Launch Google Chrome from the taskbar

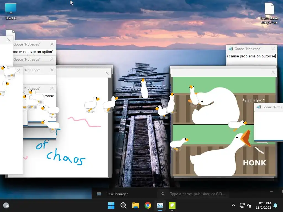(x=148, y=205)
